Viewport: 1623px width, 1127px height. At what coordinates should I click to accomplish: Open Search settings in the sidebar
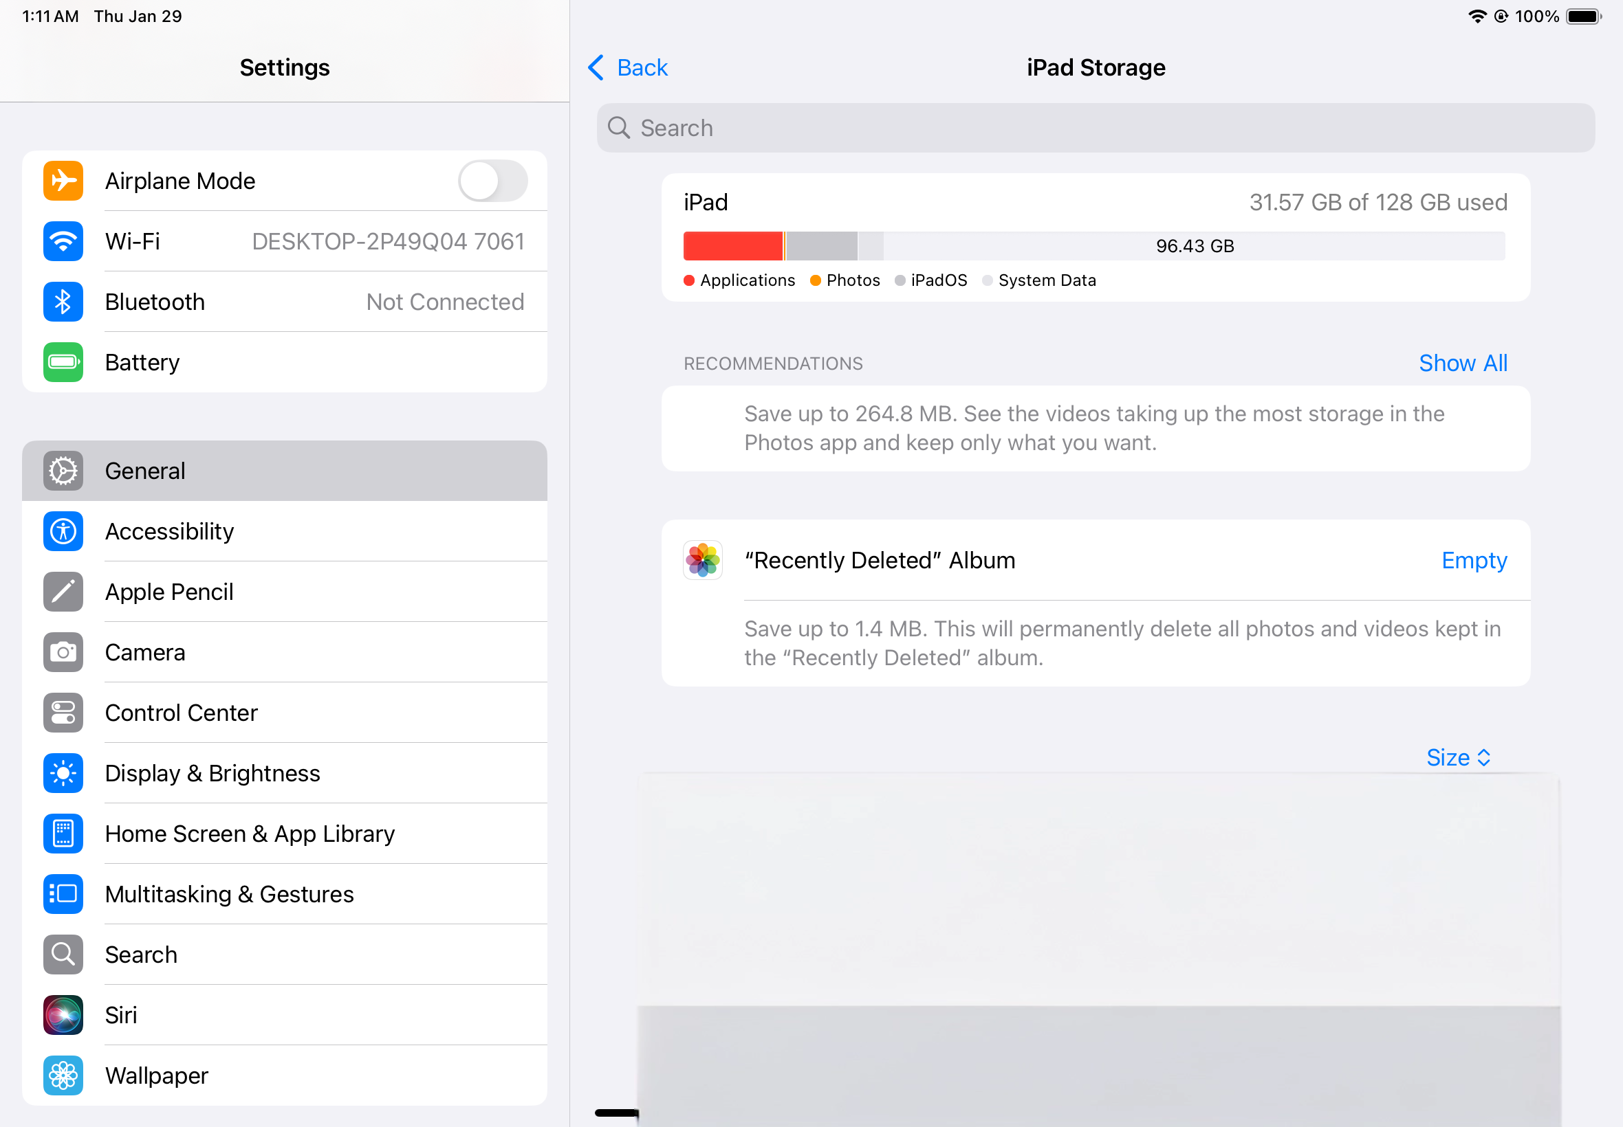[x=285, y=955]
